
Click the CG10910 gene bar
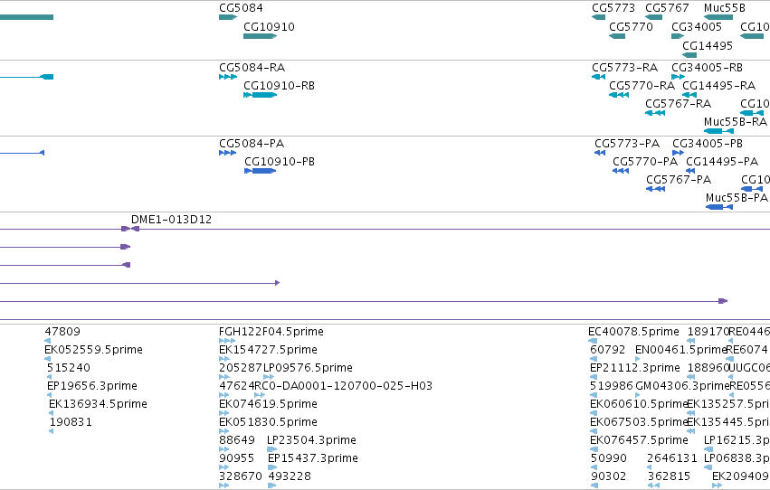pos(261,36)
